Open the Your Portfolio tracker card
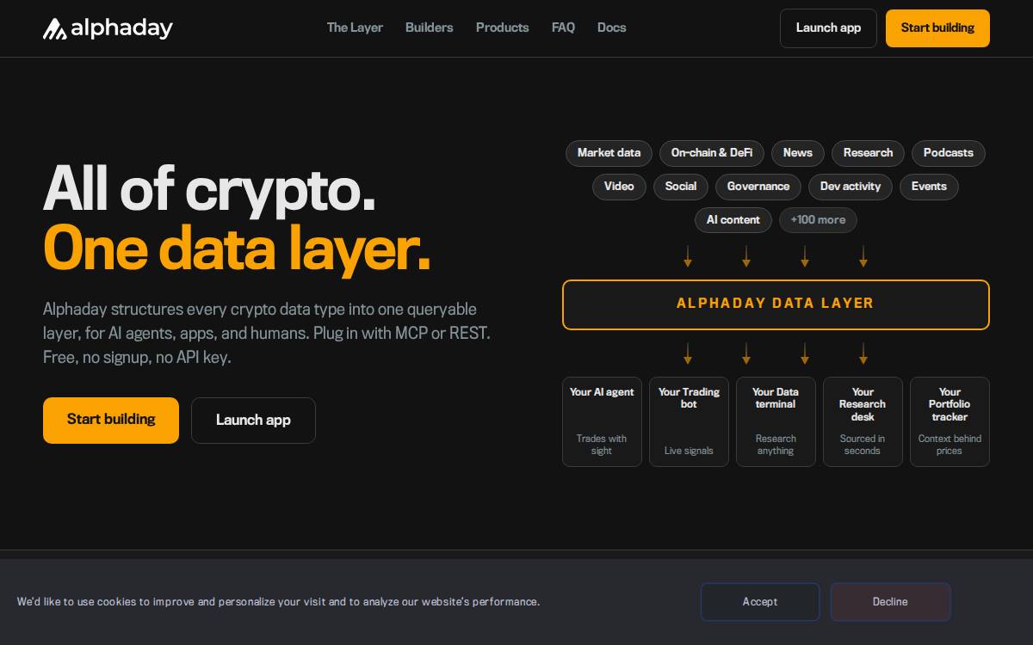The height and width of the screenshot is (645, 1033). (x=949, y=422)
